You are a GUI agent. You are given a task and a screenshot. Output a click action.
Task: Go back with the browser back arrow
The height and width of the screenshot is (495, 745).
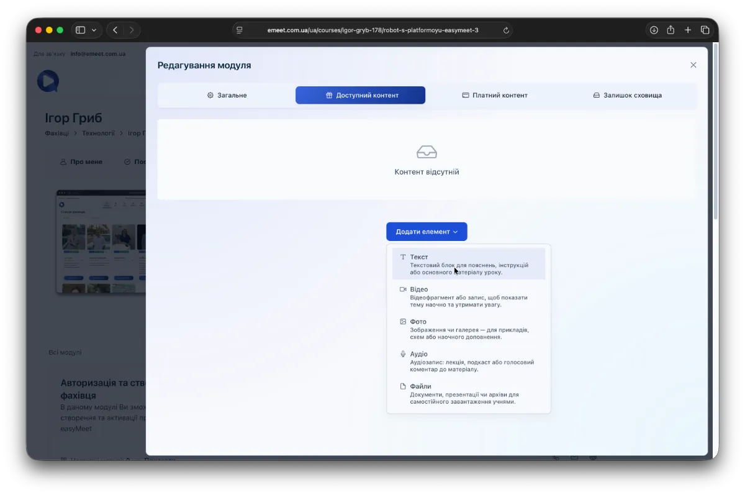tap(115, 30)
